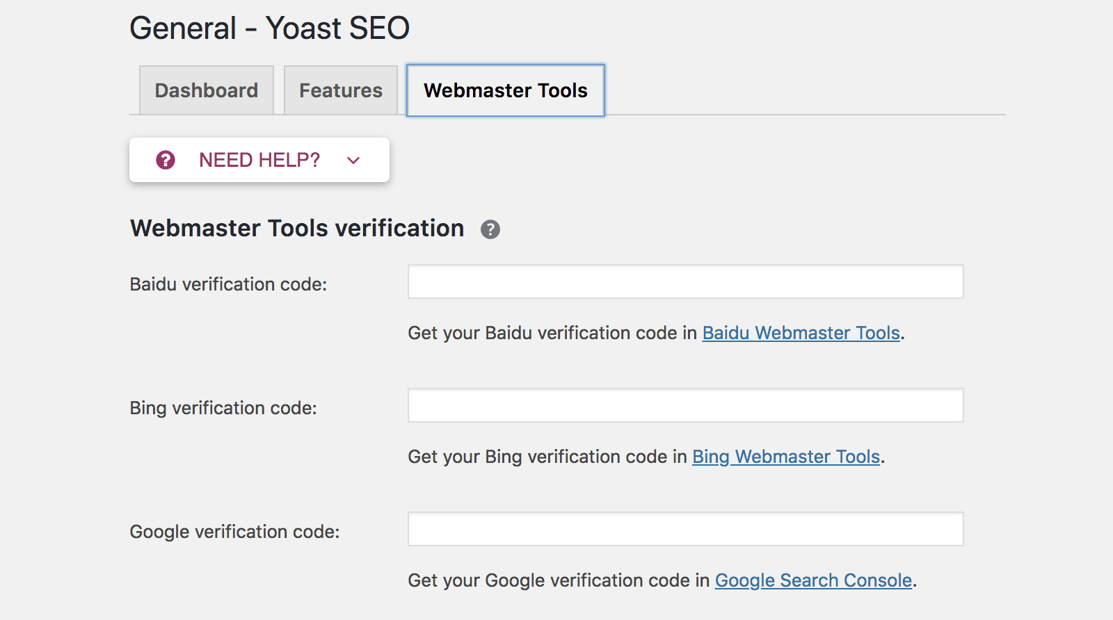Focus the Baidu verification code field
Viewport: 1113px width, 620px height.
[685, 282]
